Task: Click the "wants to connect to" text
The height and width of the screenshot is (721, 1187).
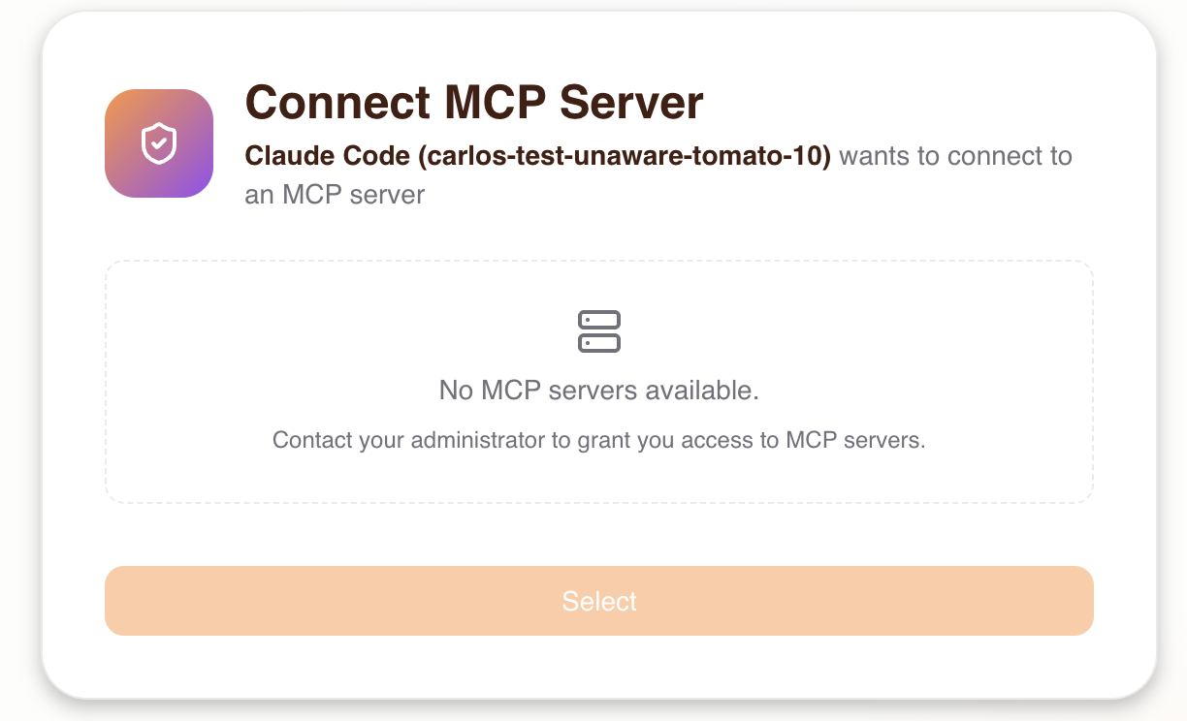Action: point(955,156)
